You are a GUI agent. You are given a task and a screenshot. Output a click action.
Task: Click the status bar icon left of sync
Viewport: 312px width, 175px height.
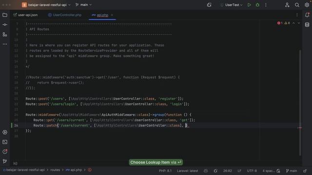click(x=206, y=171)
